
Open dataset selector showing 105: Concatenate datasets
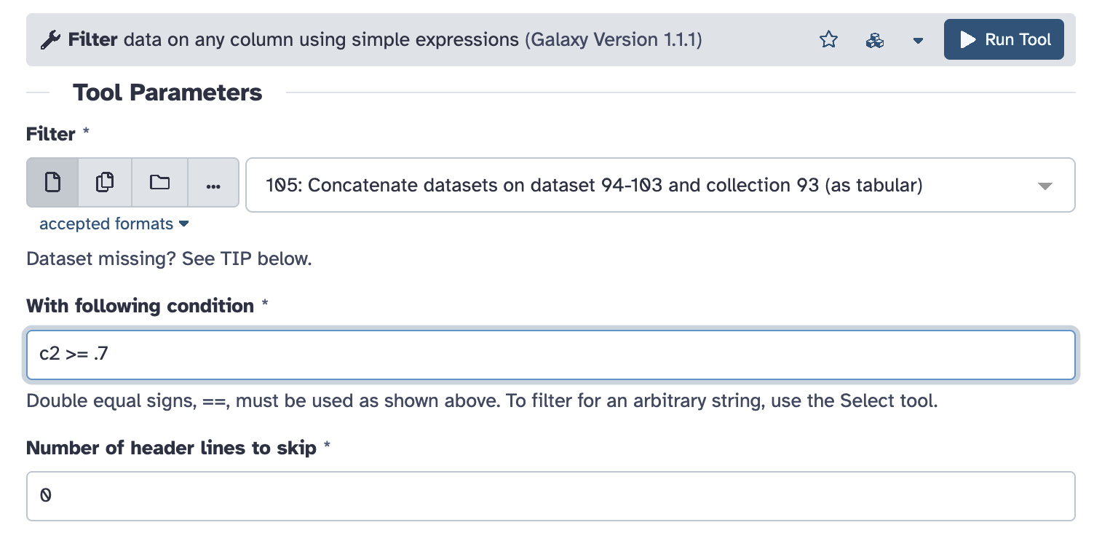641,185
